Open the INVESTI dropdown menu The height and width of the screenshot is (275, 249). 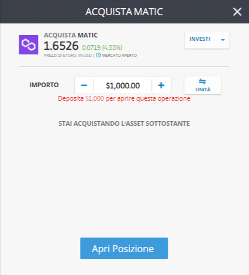(x=207, y=40)
